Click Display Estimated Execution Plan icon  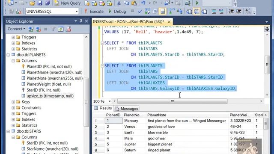tap(147, 12)
